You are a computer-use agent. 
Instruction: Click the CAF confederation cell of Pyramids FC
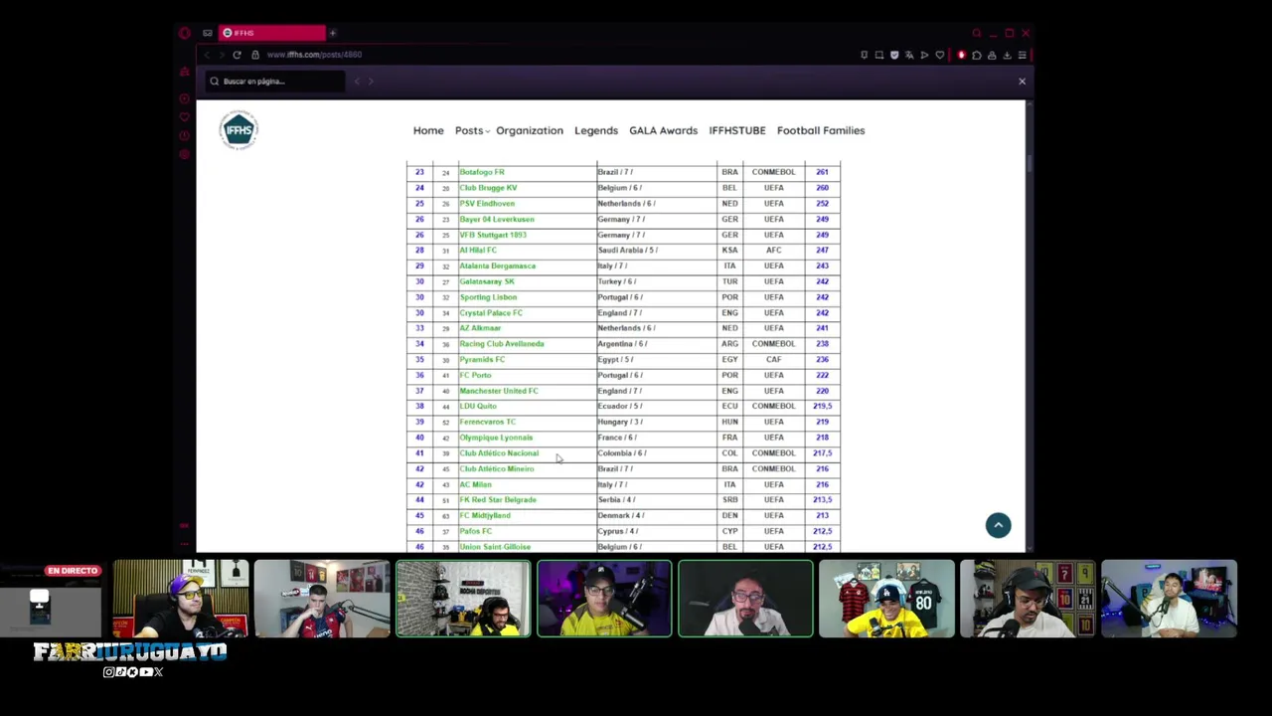pyautogui.click(x=773, y=360)
